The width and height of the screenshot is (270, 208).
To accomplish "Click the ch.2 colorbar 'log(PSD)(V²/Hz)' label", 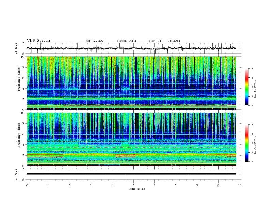I will [x=255, y=145].
